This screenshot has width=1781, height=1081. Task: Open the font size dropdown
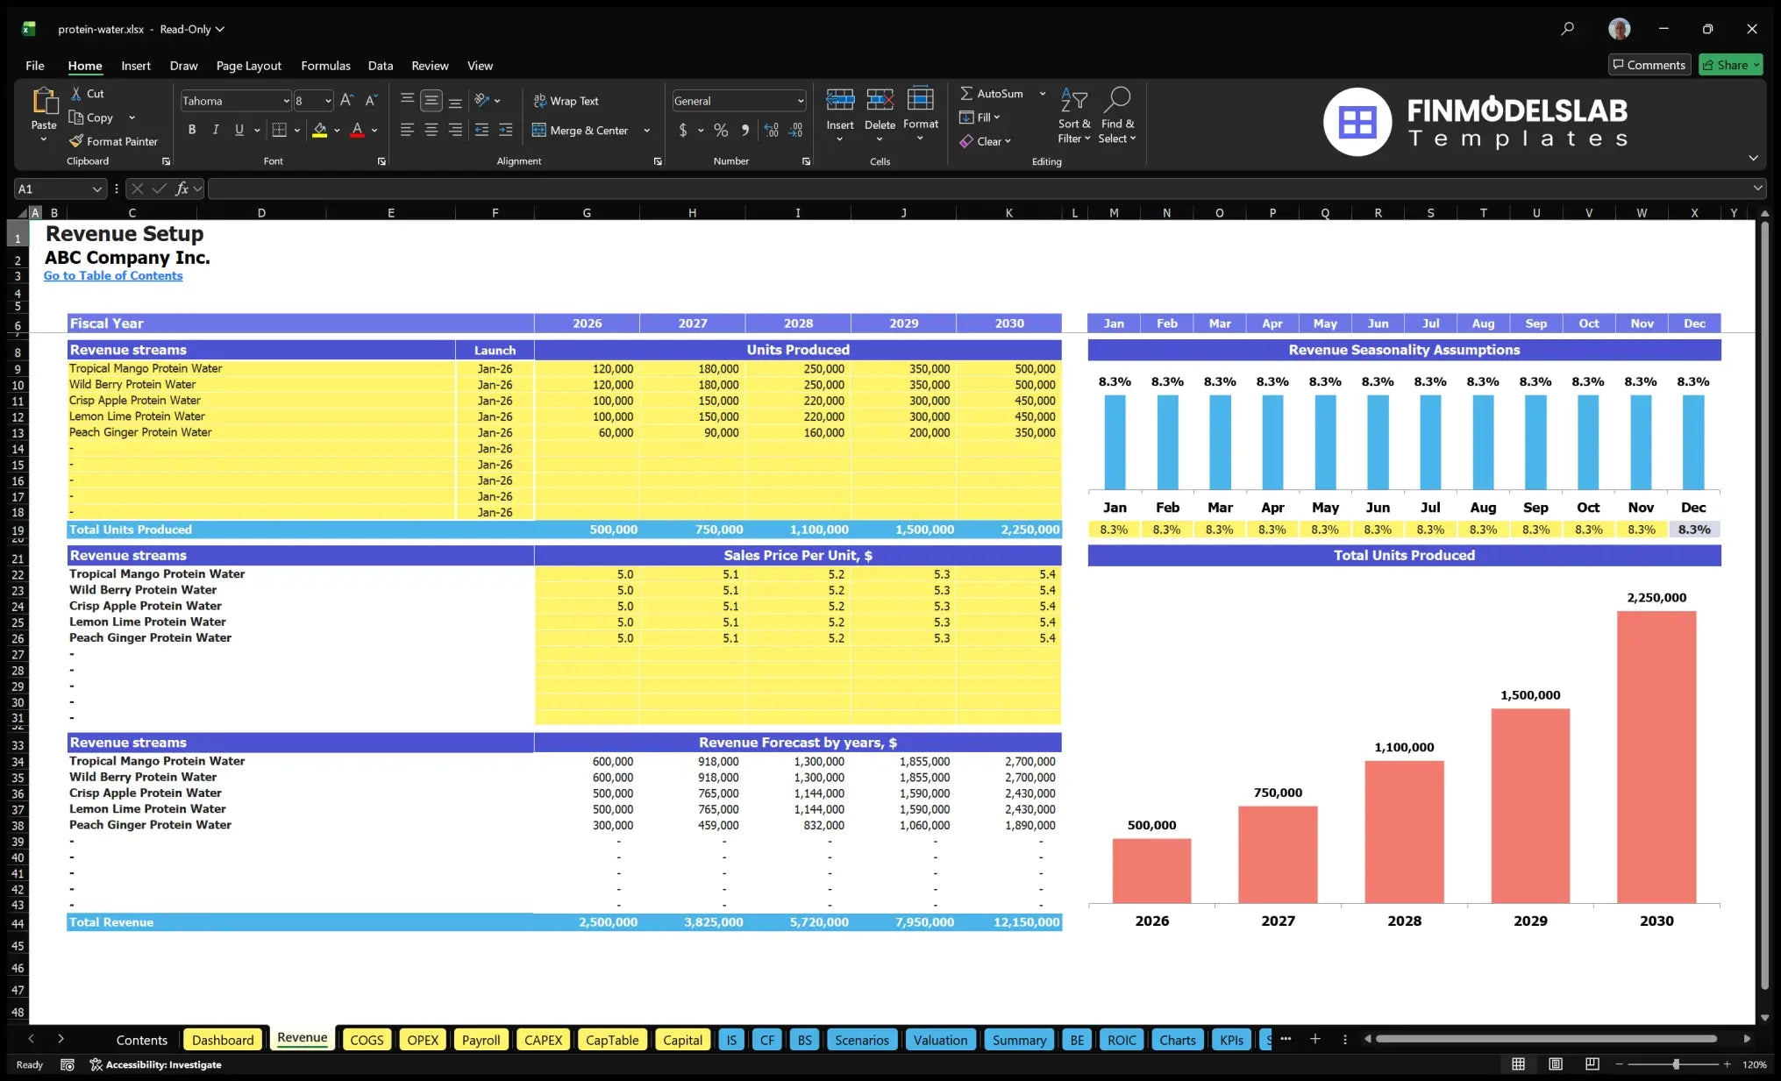[x=328, y=101]
